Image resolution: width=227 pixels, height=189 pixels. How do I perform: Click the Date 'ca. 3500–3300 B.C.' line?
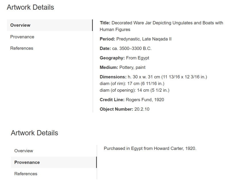click(125, 49)
